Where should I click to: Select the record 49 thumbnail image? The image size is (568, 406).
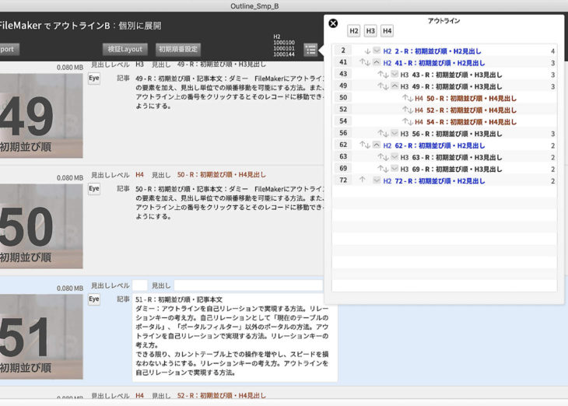click(41, 116)
